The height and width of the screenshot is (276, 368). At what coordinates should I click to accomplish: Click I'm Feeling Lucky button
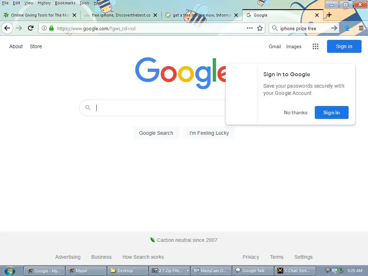point(209,133)
